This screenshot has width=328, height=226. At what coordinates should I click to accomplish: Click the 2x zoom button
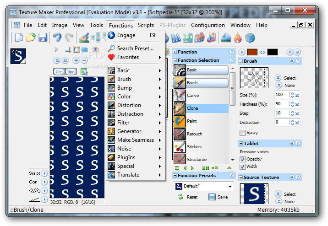pyautogui.click(x=66, y=60)
